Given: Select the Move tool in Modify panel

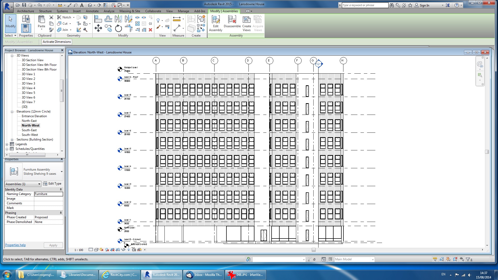Looking at the screenshot, I should click(98, 28).
